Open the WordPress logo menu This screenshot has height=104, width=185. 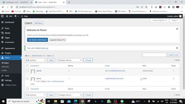click(2, 16)
